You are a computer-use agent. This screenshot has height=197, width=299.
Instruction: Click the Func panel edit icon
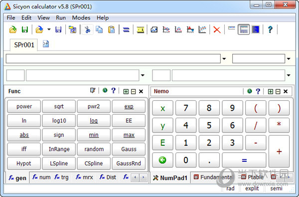pos(93,91)
